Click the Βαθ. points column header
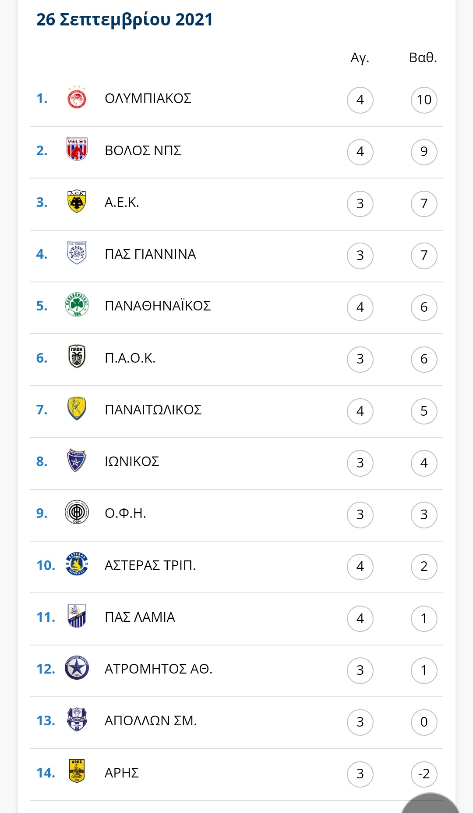473x813 pixels. (x=423, y=57)
